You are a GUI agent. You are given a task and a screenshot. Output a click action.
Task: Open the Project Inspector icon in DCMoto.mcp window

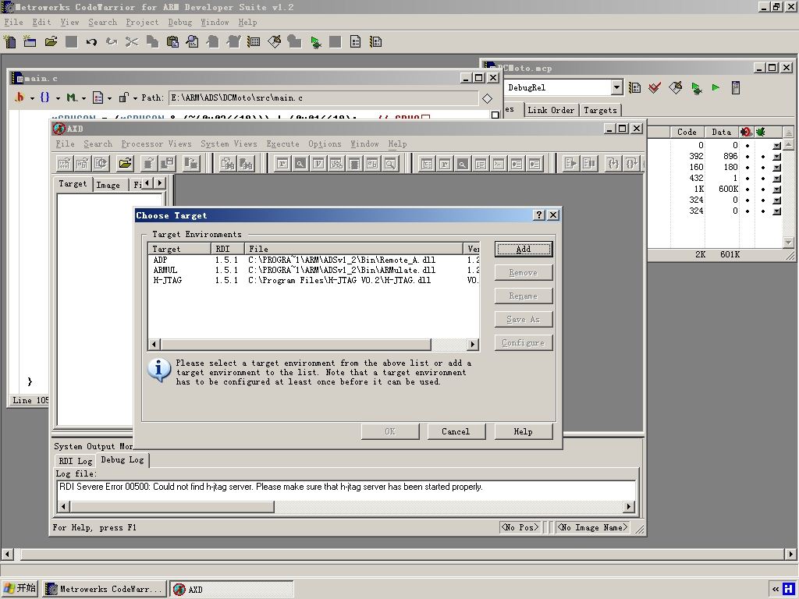pyautogui.click(x=736, y=87)
